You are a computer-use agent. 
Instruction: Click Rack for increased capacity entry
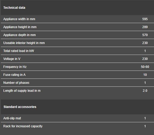[x=23, y=126]
